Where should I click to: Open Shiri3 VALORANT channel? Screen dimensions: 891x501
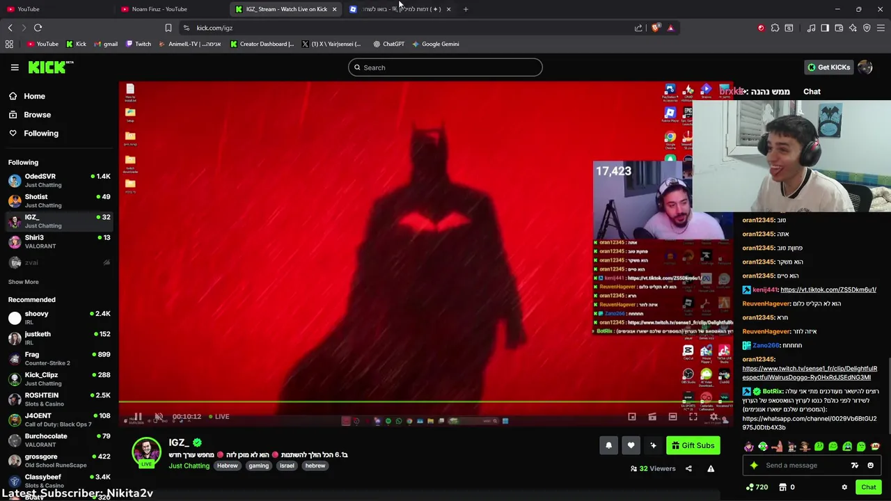[59, 241]
